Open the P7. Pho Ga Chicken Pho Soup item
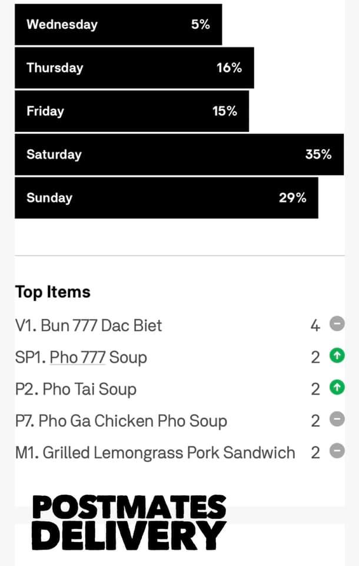The height and width of the screenshot is (566, 359). [x=121, y=421]
